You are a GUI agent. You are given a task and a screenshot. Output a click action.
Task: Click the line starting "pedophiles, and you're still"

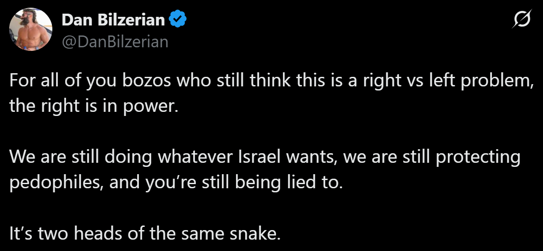(x=175, y=182)
